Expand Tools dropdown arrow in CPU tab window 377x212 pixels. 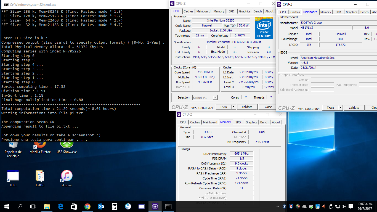233,107
